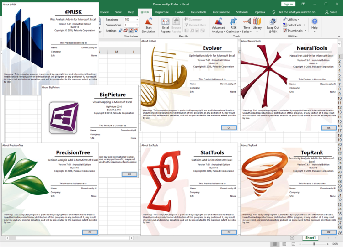
Task: Click the horizontal scrollbar right arrow
Action: [132, 238]
